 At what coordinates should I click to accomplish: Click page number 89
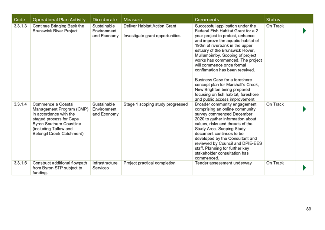(309, 209)
